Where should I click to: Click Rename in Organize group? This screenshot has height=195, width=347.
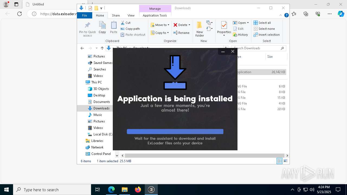pos(181,33)
